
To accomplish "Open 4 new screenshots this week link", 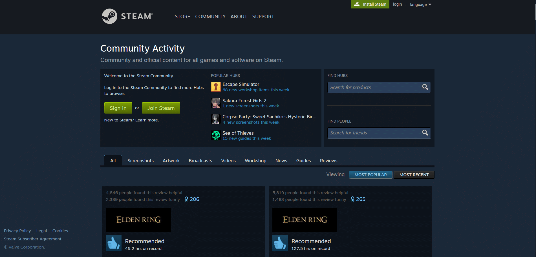I will [x=251, y=122].
